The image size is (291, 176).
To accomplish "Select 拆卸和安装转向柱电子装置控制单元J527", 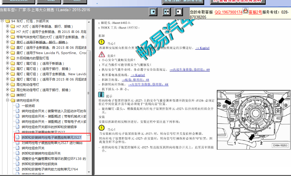I will pyautogui.click(x=51, y=138).
